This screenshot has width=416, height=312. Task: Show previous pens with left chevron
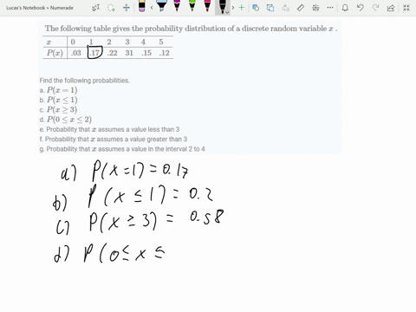(152, 8)
